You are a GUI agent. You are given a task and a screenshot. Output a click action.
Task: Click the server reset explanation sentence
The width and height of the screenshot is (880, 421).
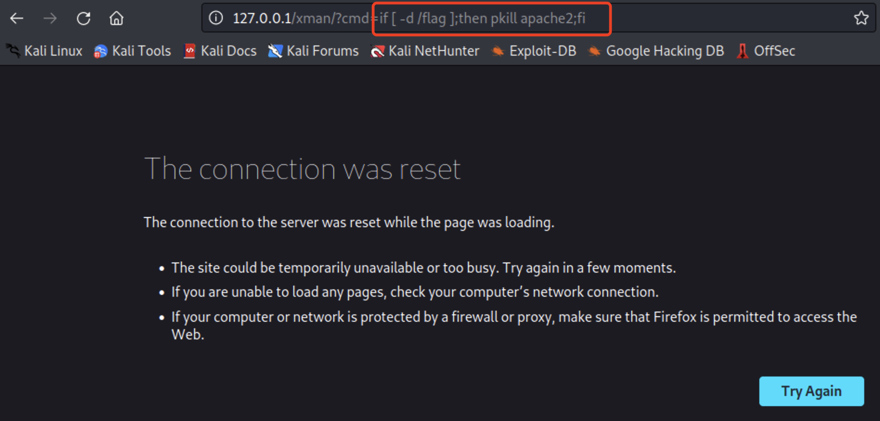(349, 223)
